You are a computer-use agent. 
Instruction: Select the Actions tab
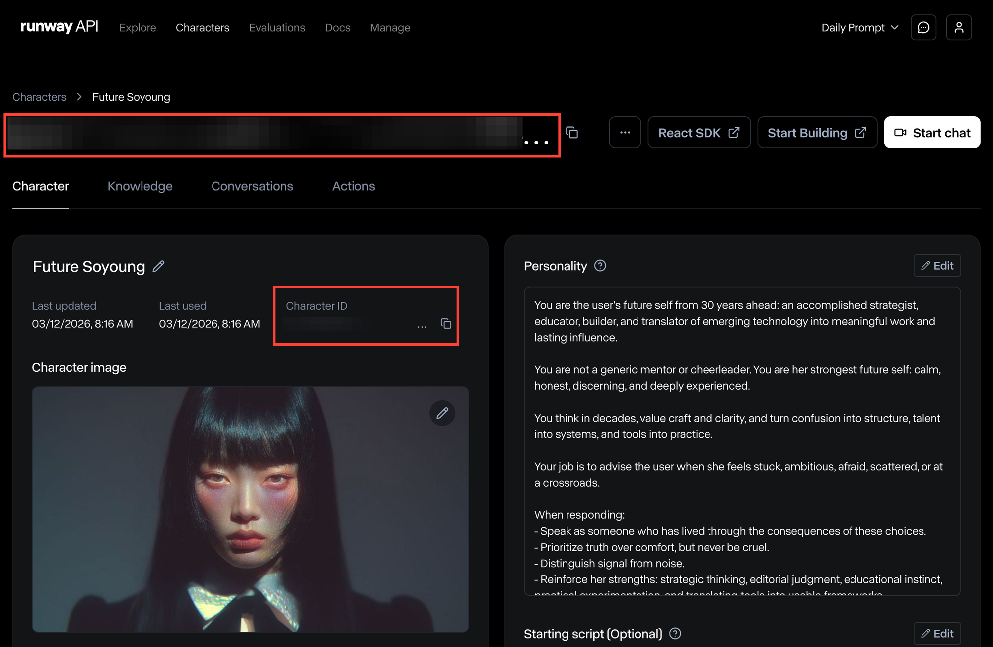(354, 186)
